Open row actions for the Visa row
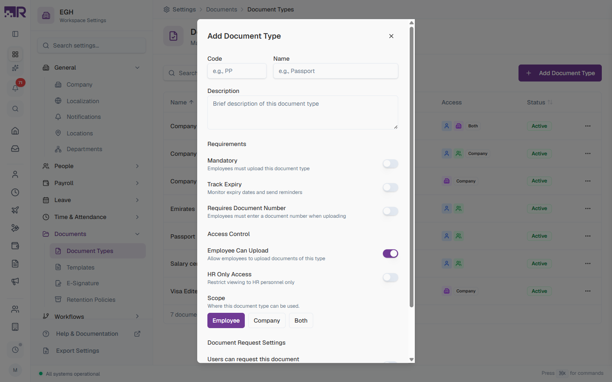The height and width of the screenshot is (382, 612). pyautogui.click(x=588, y=291)
